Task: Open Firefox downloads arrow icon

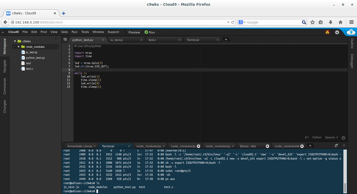Action: [331, 22]
